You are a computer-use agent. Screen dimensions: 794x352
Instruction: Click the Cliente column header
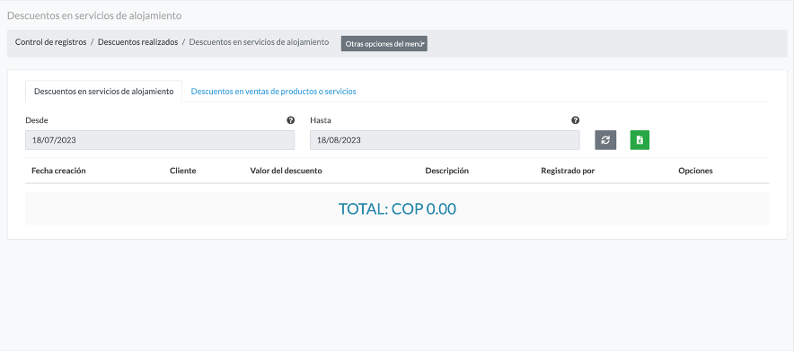(x=183, y=171)
